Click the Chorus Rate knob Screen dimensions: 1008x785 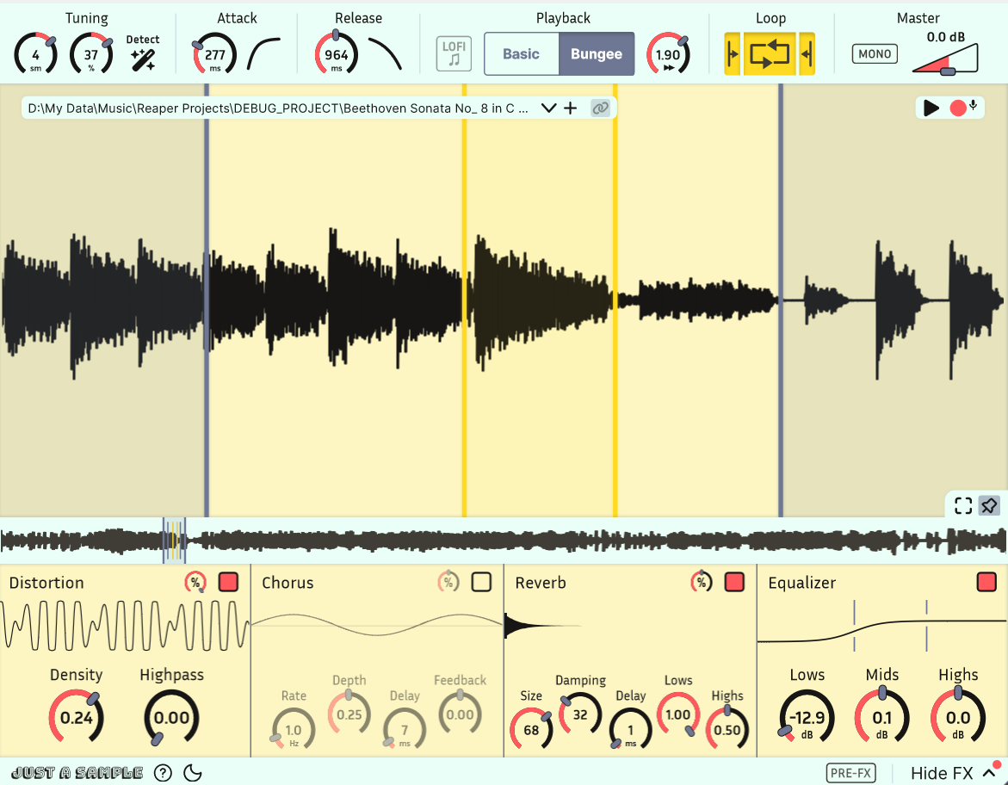coord(294,730)
